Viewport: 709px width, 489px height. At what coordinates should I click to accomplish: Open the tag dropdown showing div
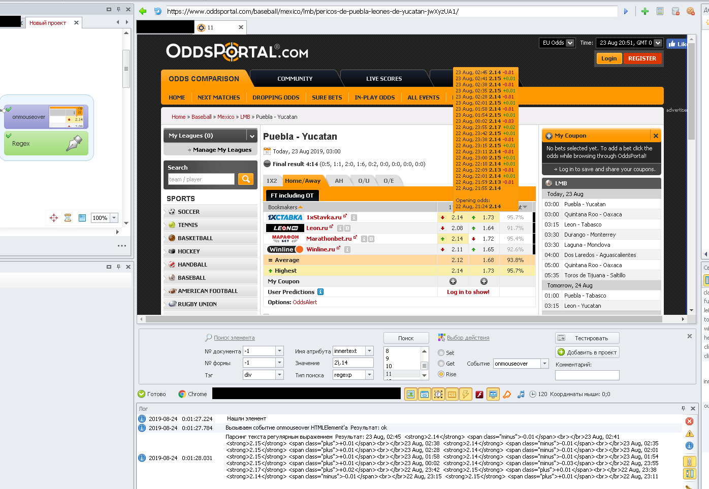(x=279, y=375)
